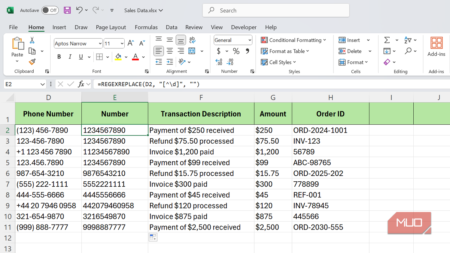Screen dimensions: 450x253
Task: Click the Wrap Text icon
Action: pyautogui.click(x=192, y=40)
